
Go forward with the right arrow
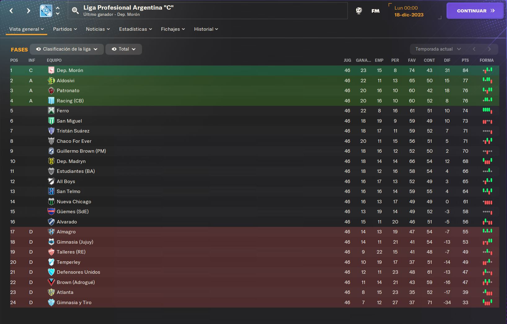[x=28, y=11]
